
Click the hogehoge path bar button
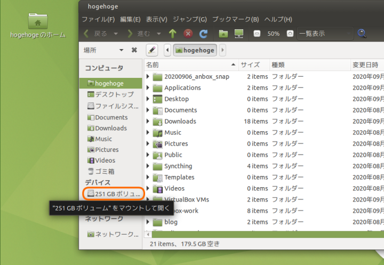point(194,50)
